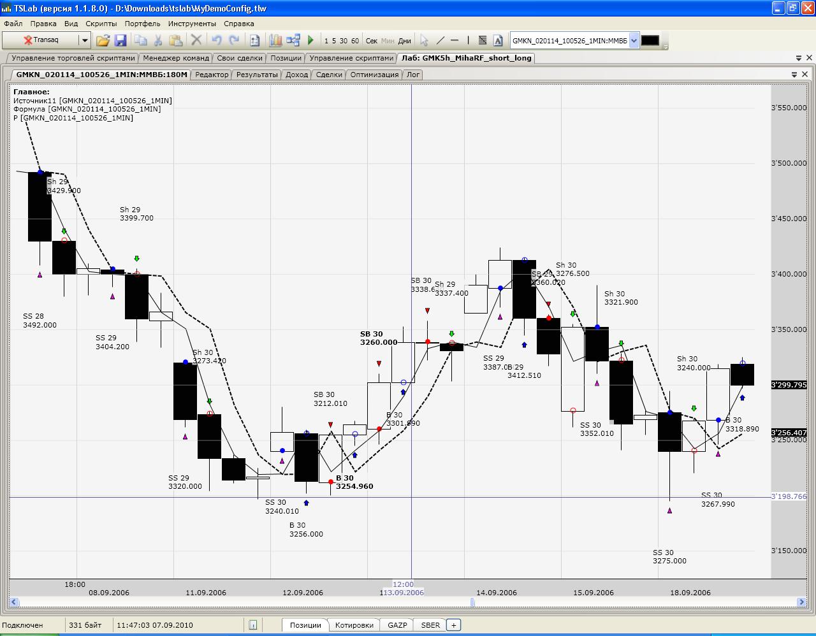This screenshot has height=636, width=816.
Task: Open the Инструменты menu
Action: pos(192,24)
